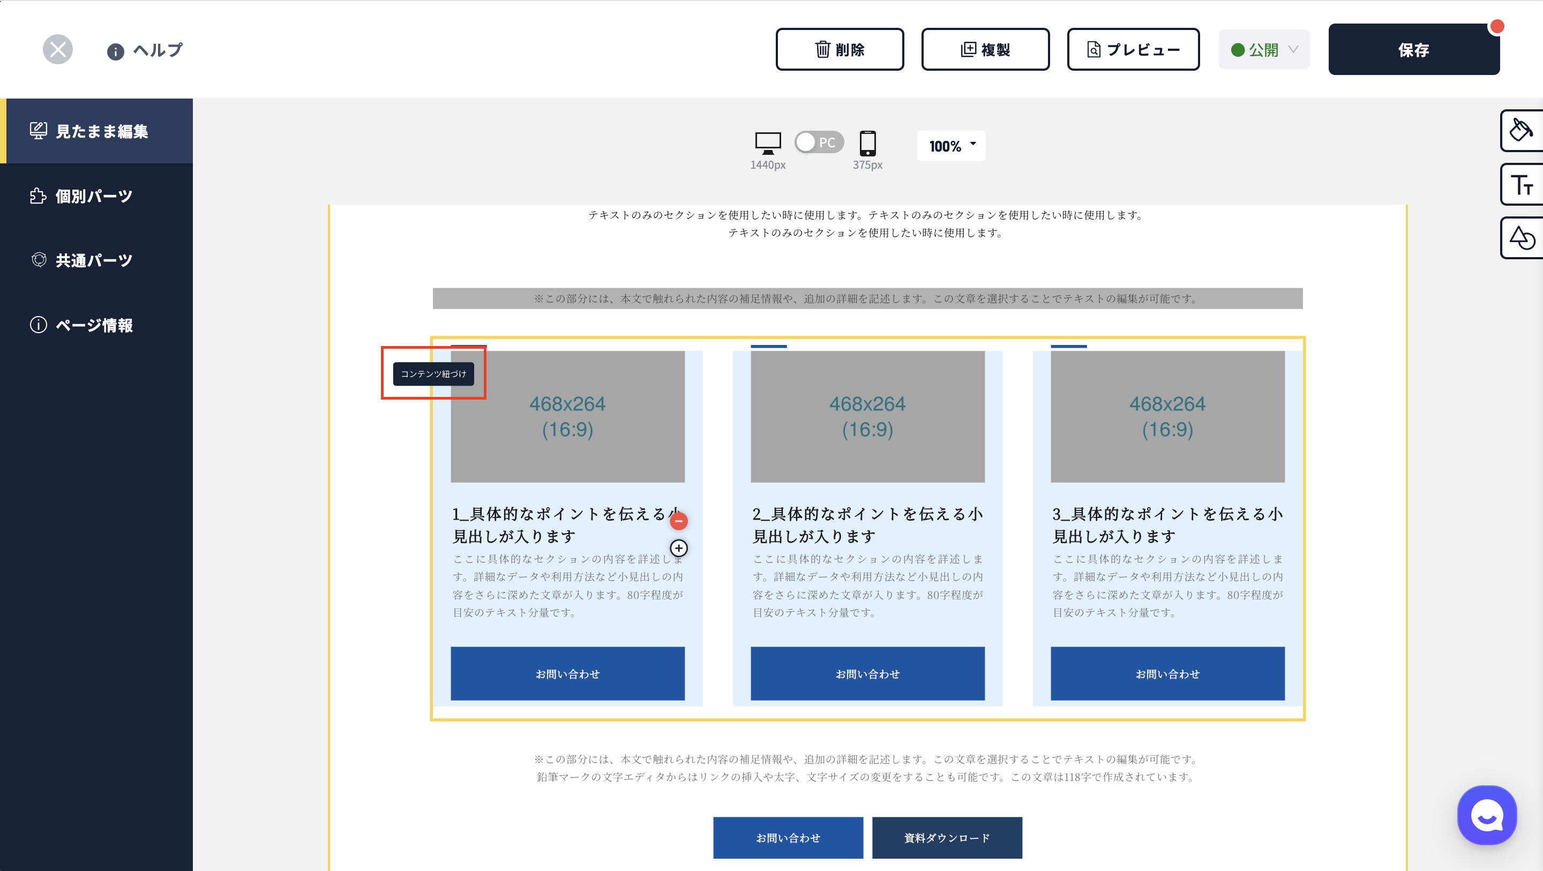
Task: Select the second card's 468x264 image placeholder
Action: pyautogui.click(x=867, y=416)
